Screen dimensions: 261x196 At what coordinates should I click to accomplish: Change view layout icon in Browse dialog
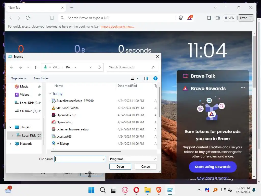(x=132, y=78)
